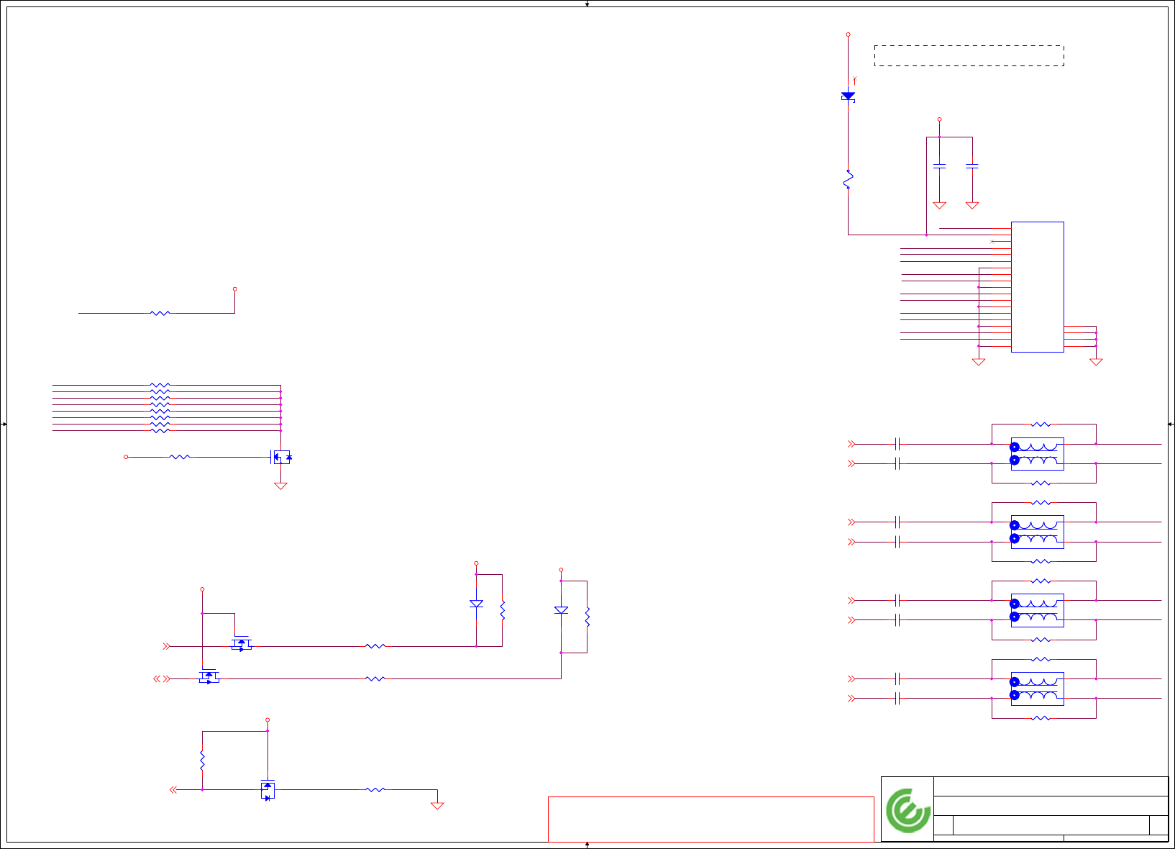The width and height of the screenshot is (1175, 849).
Task: Select the third common-mode choke from the top
Action: (1037, 610)
